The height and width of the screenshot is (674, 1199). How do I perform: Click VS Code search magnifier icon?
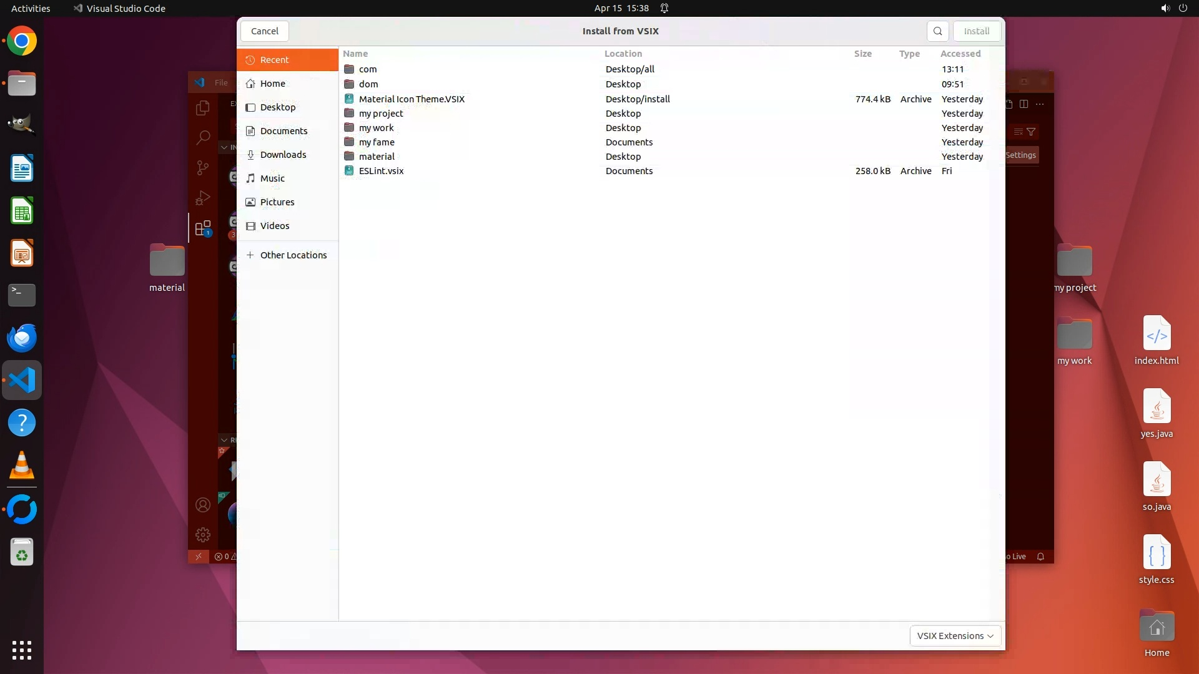pyautogui.click(x=203, y=138)
